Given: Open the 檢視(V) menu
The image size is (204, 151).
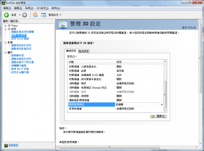Looking at the screenshot, I should [x=29, y=8].
